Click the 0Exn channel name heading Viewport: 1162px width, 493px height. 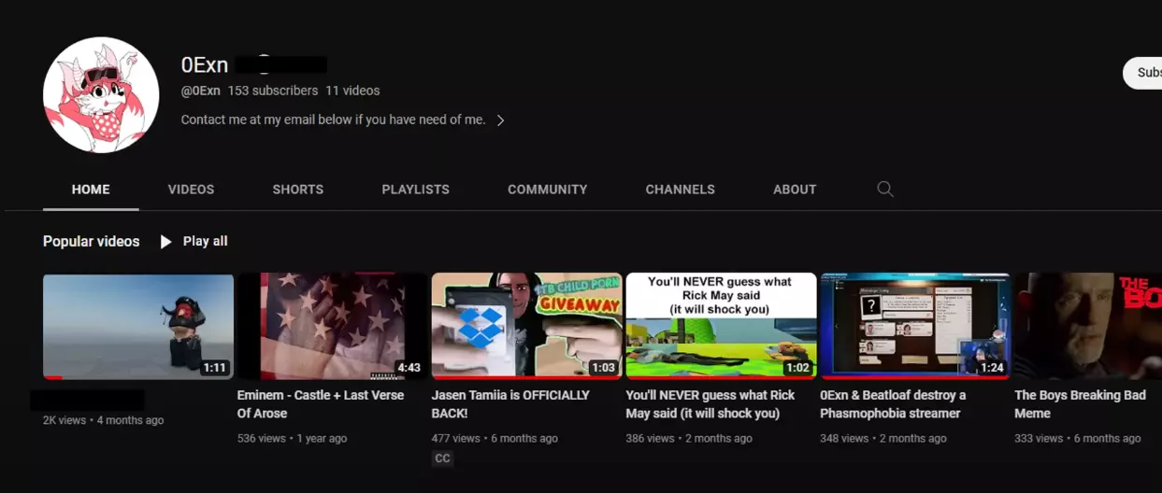(x=205, y=64)
